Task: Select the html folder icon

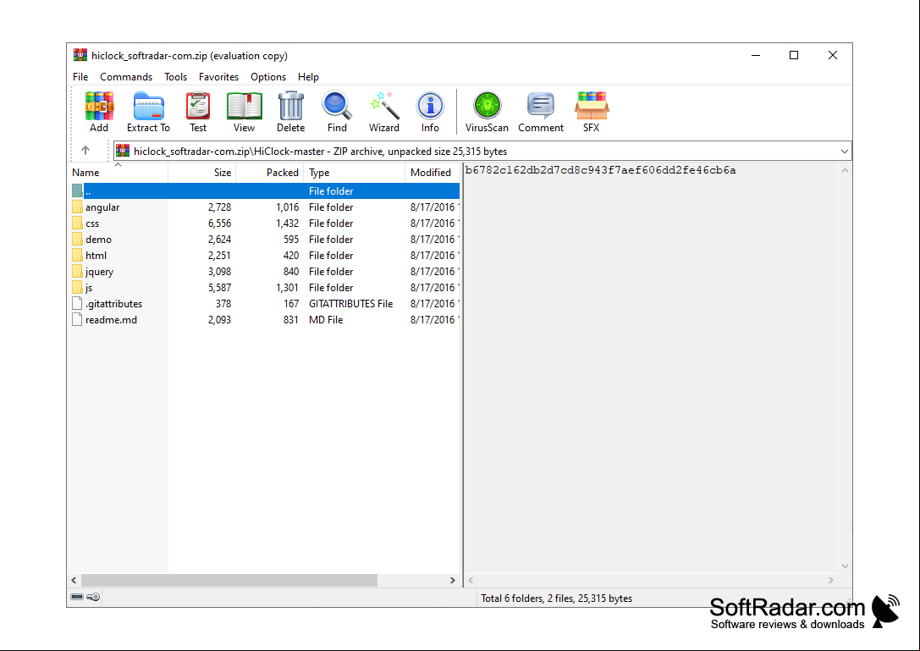Action: tap(77, 256)
